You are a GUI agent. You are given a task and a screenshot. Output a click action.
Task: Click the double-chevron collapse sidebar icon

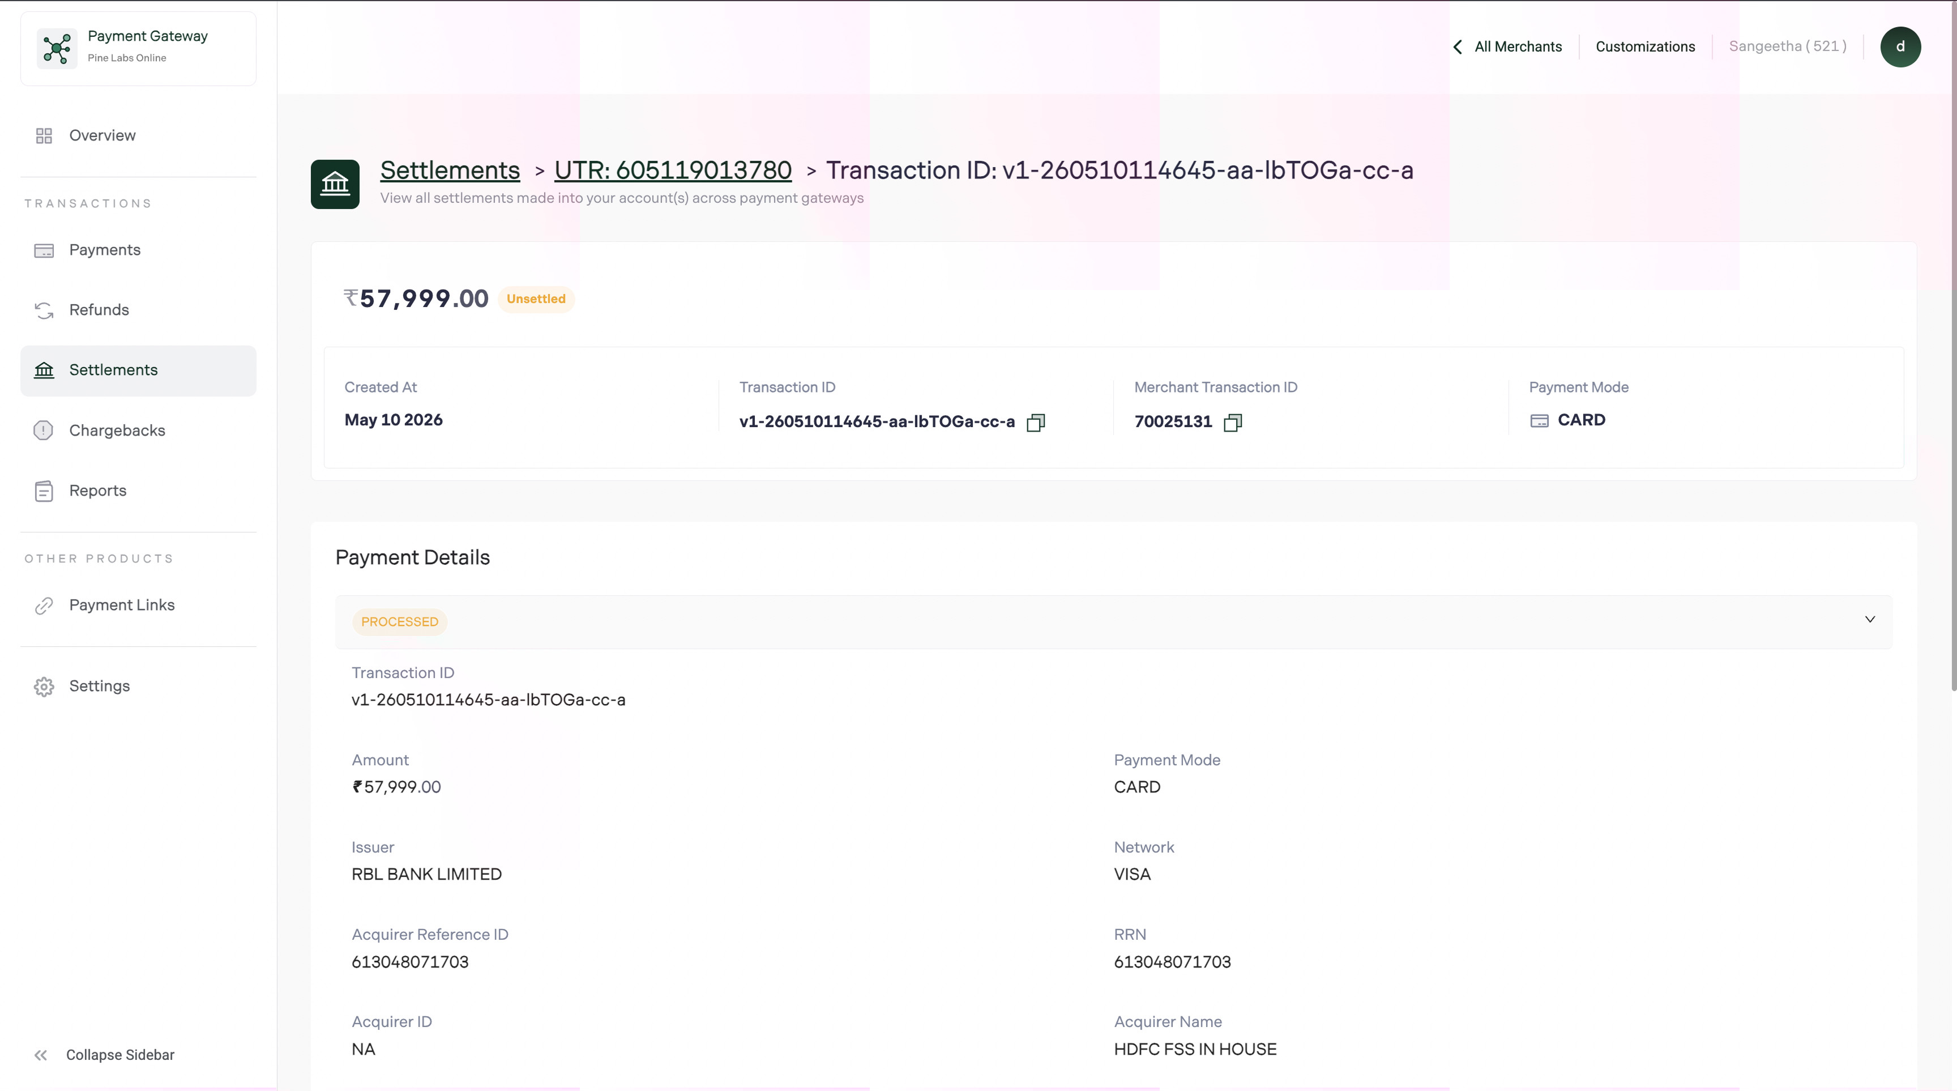pyautogui.click(x=41, y=1055)
